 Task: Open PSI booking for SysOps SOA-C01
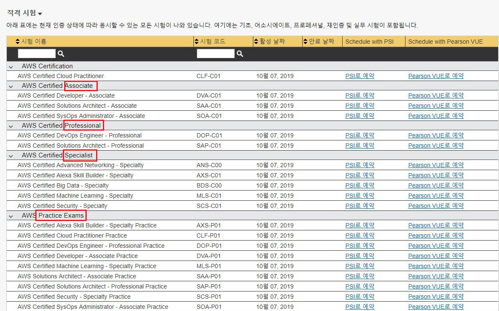coord(360,116)
